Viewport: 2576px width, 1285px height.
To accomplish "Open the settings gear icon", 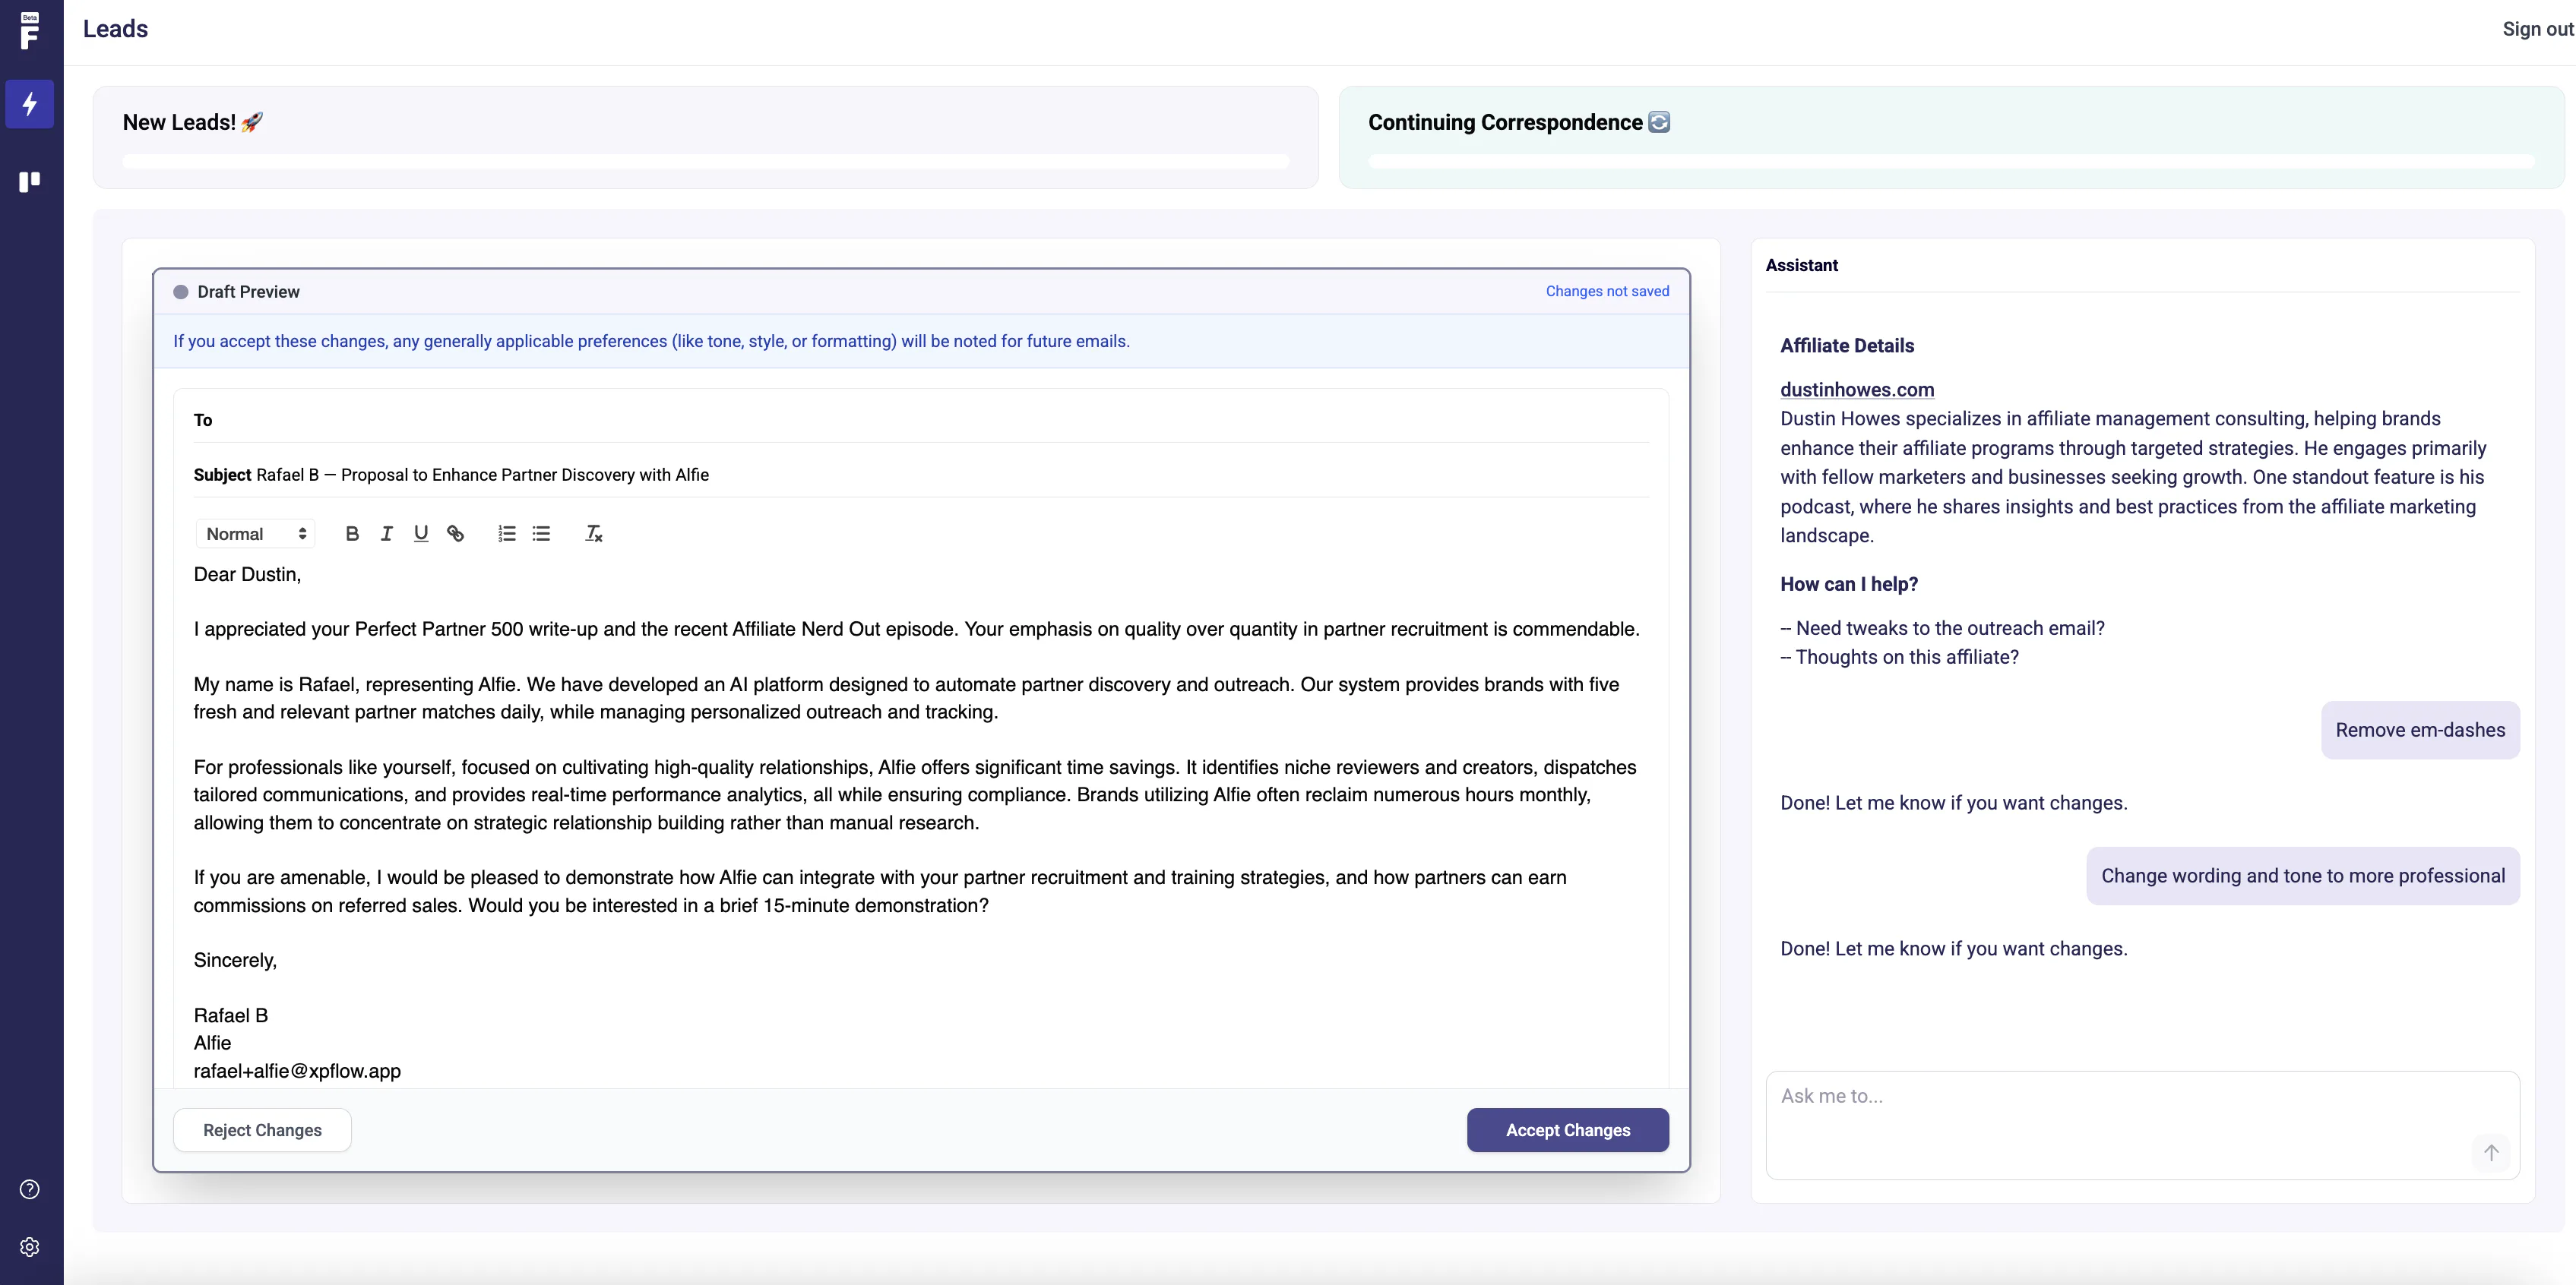I will [30, 1247].
